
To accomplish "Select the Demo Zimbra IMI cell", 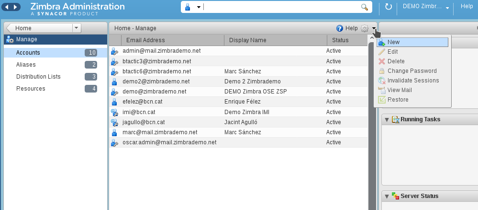I will click(x=246, y=112).
